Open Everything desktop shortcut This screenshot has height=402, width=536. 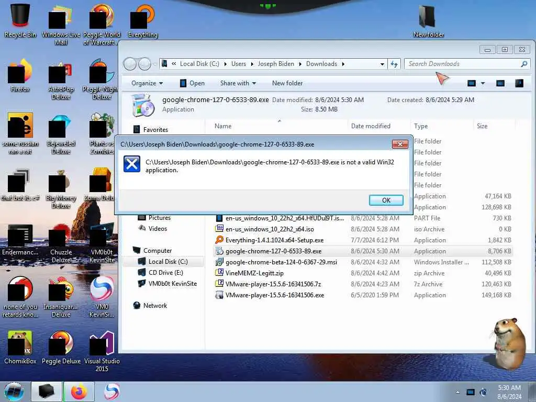click(143, 20)
